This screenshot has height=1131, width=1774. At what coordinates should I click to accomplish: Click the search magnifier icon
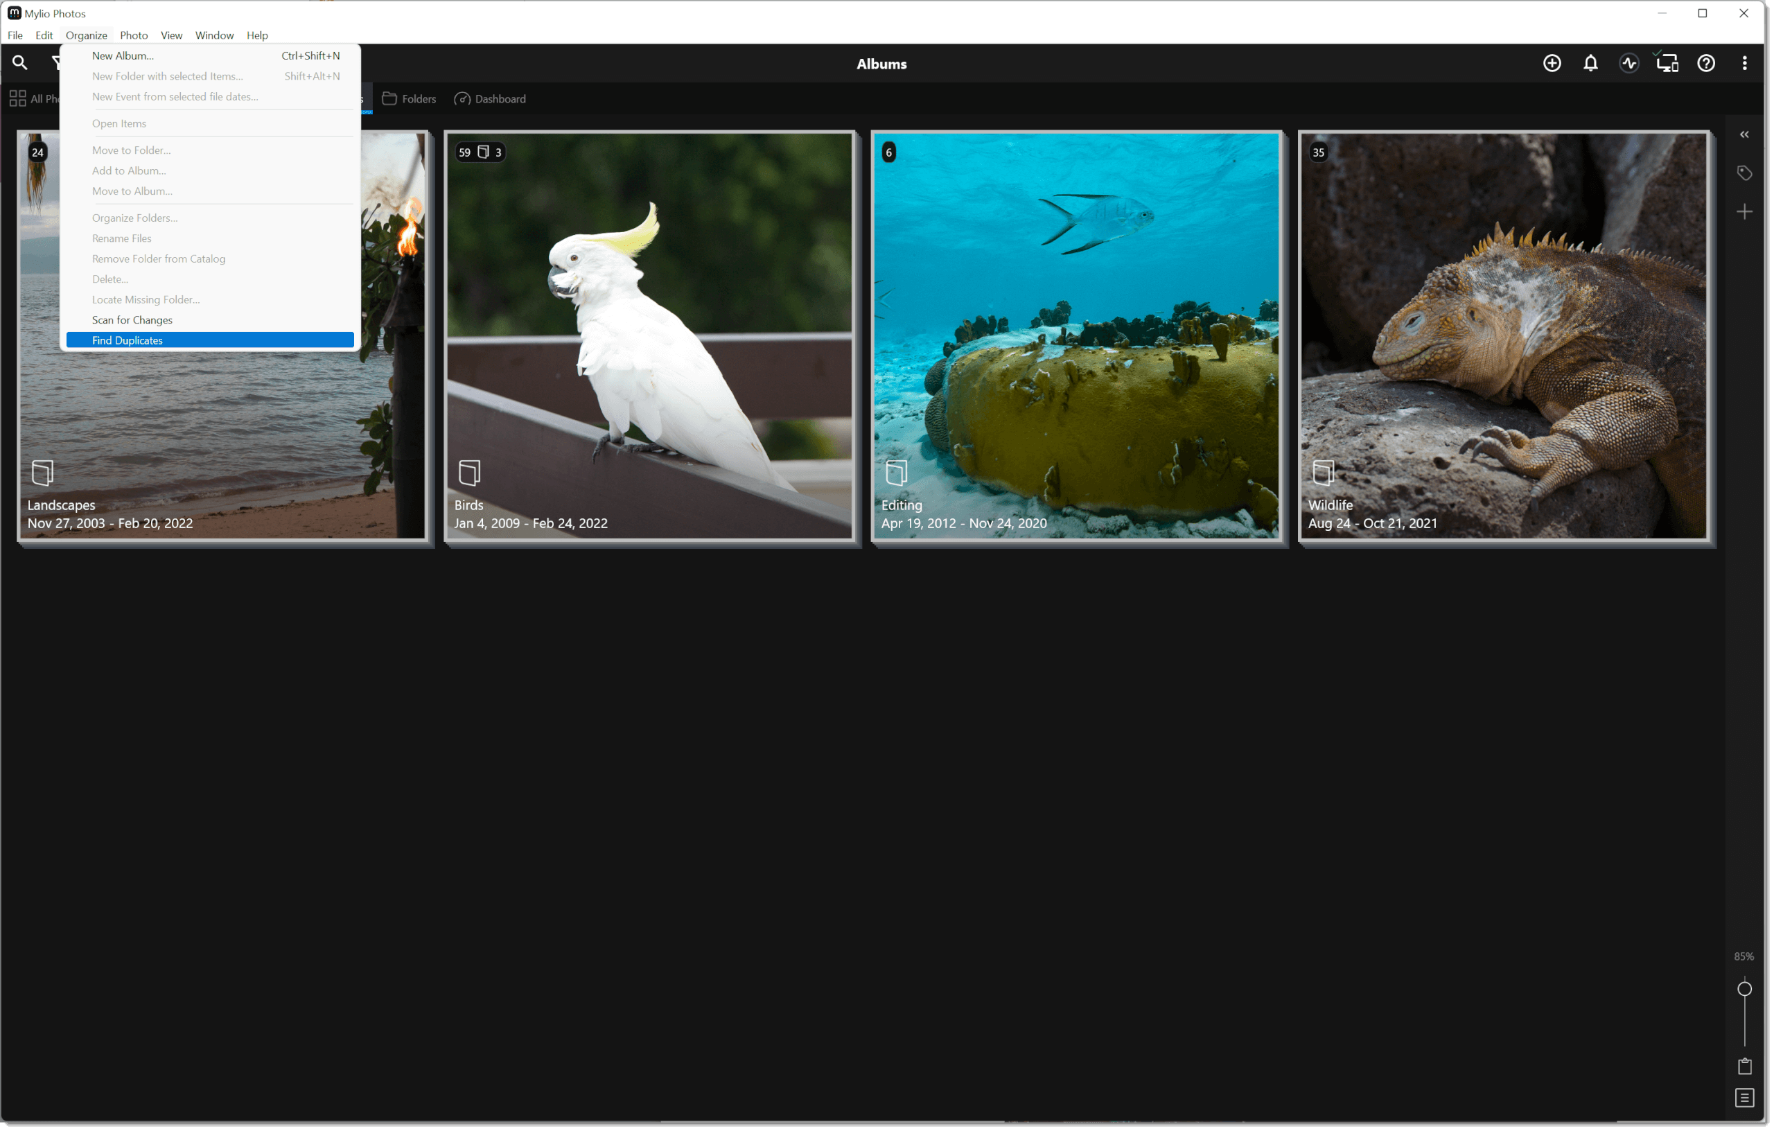[x=20, y=63]
